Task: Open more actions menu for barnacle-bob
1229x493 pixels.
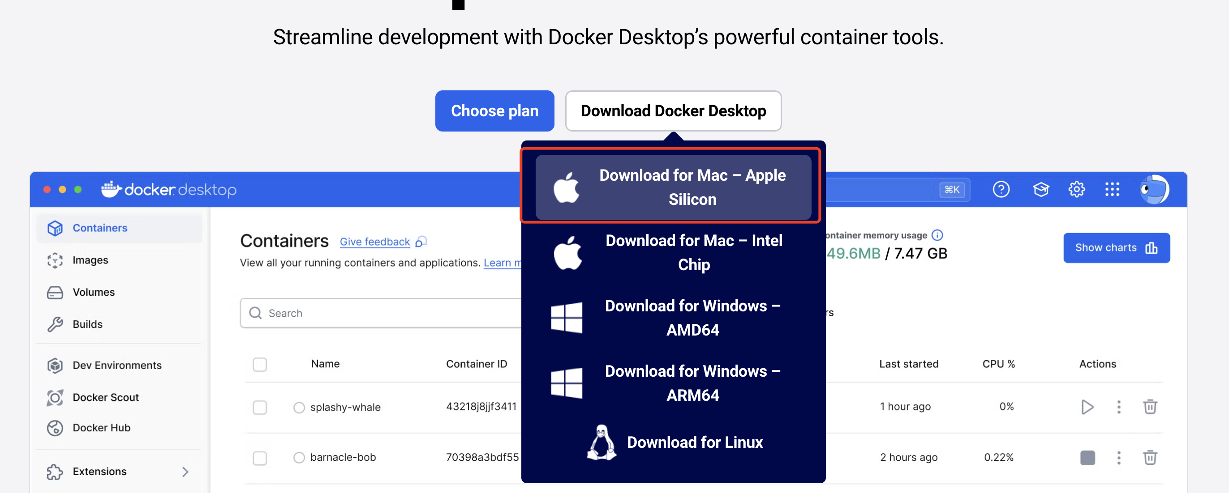Action: point(1118,458)
